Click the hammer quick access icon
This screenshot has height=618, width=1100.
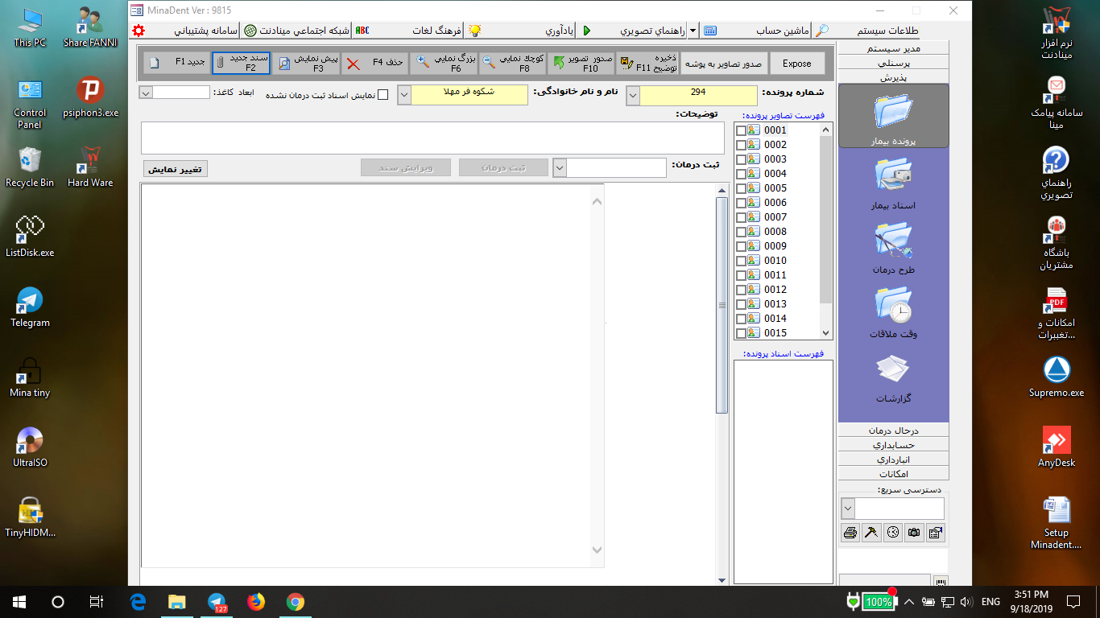point(871,532)
